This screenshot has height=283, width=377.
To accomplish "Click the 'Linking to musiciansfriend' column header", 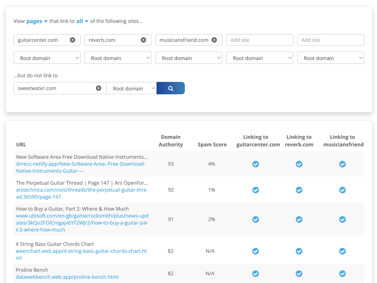I will tap(343, 141).
